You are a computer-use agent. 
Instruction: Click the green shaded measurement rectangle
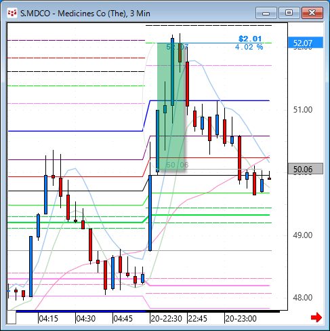click(171, 106)
